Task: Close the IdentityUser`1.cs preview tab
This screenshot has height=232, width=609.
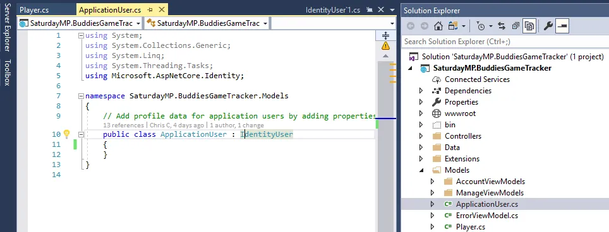Action: tap(381, 9)
